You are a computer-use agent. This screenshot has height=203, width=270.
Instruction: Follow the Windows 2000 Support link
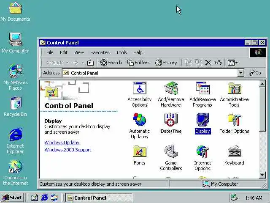(68, 150)
